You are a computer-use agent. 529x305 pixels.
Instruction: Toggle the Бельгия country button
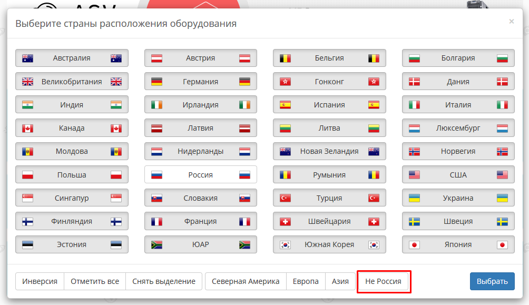(329, 58)
